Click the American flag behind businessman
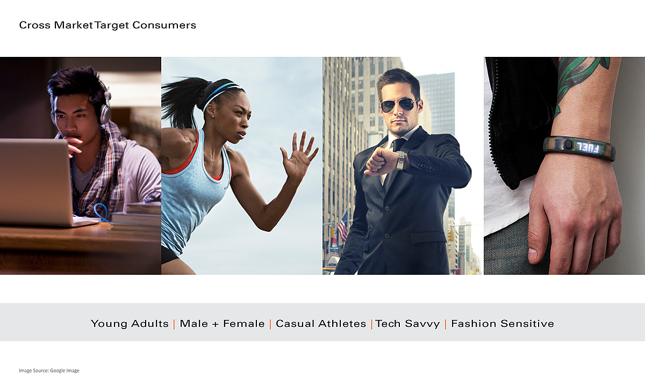Viewport: 645px width, 379px height. 342,225
